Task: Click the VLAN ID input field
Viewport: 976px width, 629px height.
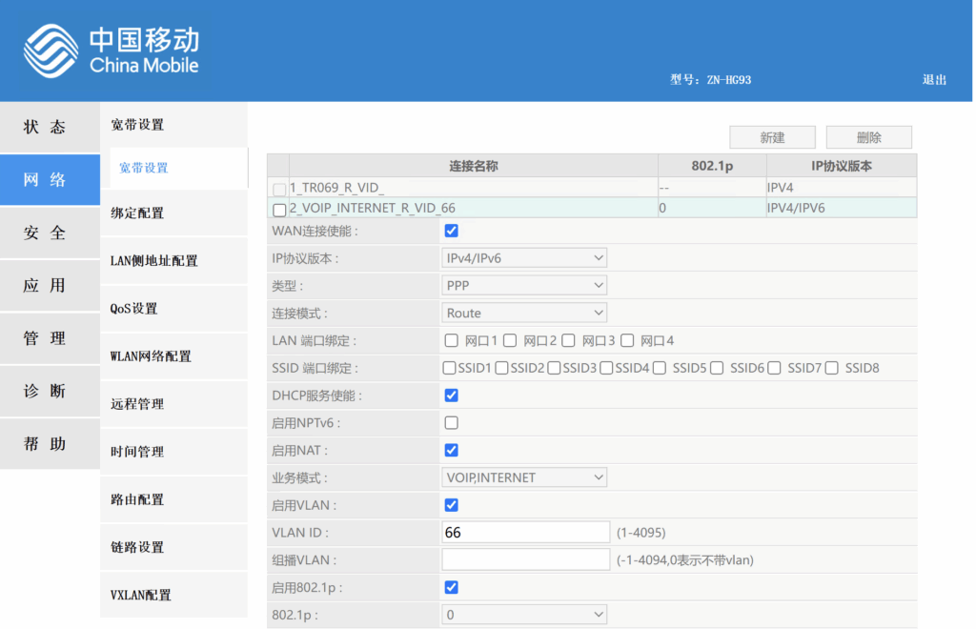Action: tap(525, 532)
